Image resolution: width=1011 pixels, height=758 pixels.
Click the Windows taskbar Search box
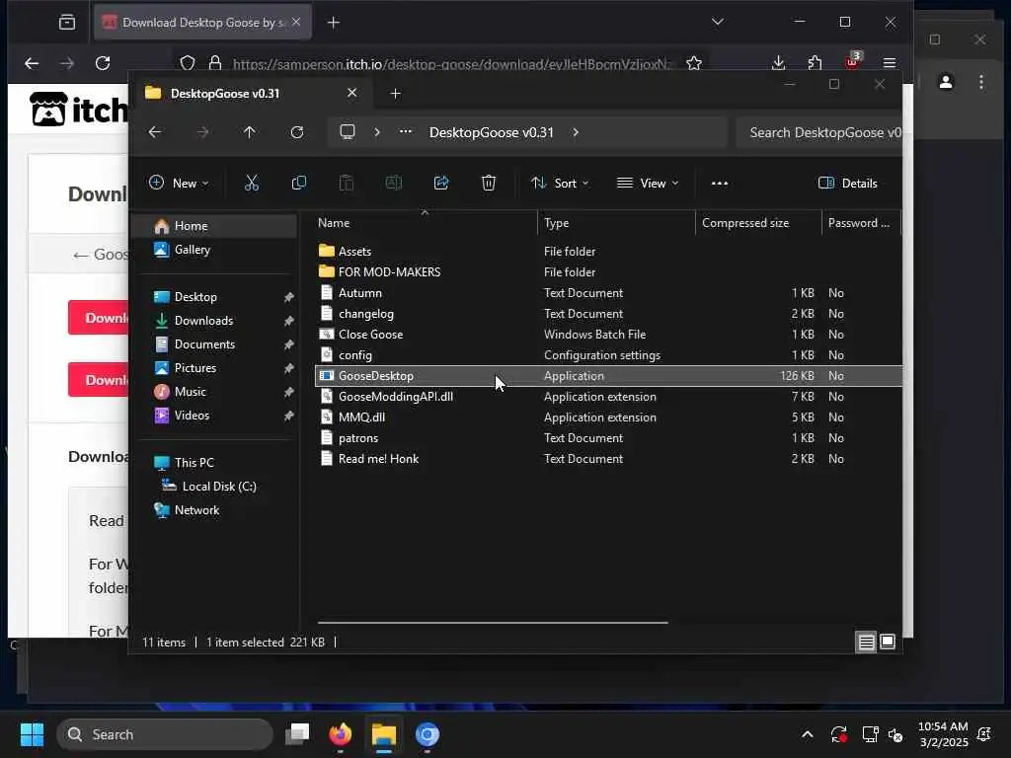pyautogui.click(x=165, y=734)
